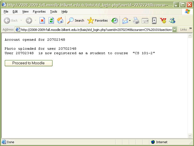Open the Search pane

click(x=76, y=20)
